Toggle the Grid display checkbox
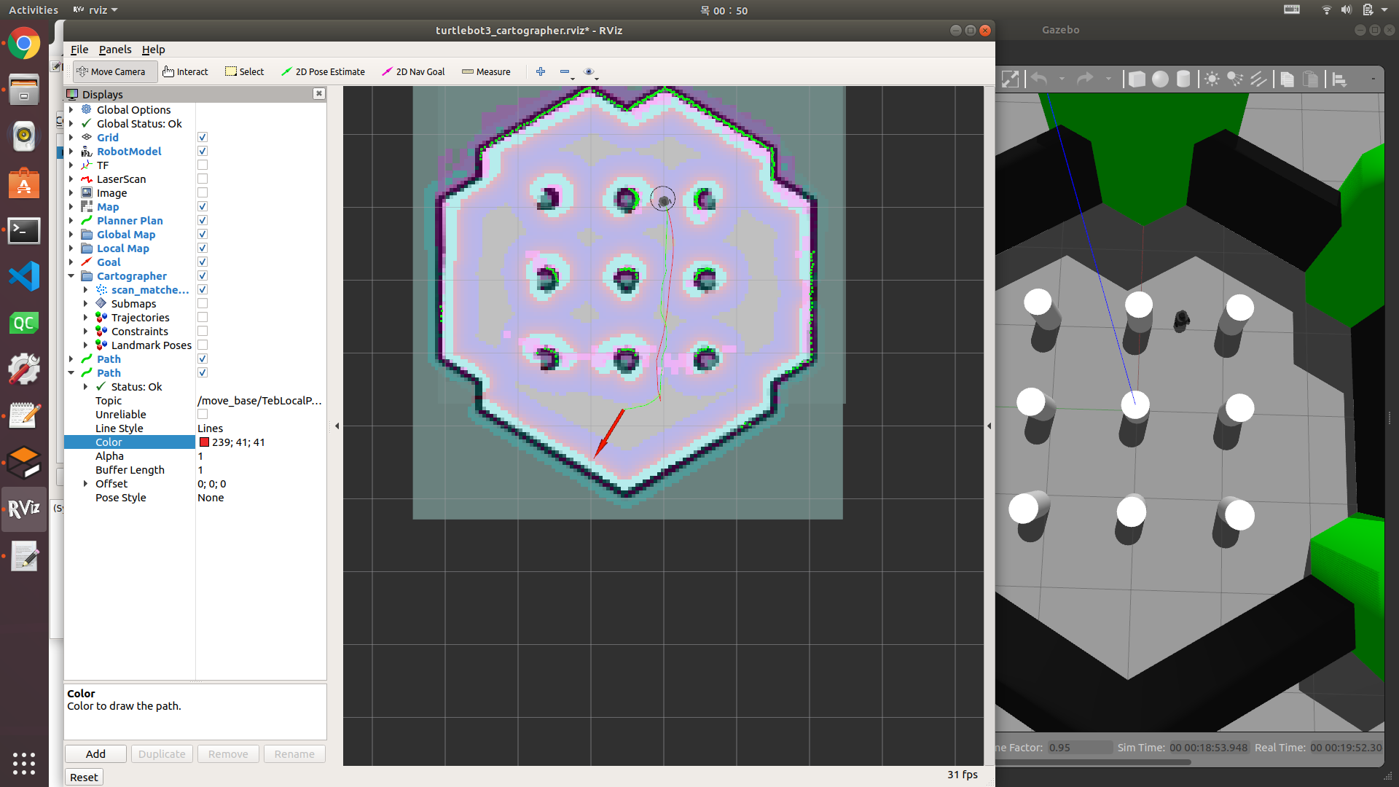1399x787 pixels. coord(203,137)
